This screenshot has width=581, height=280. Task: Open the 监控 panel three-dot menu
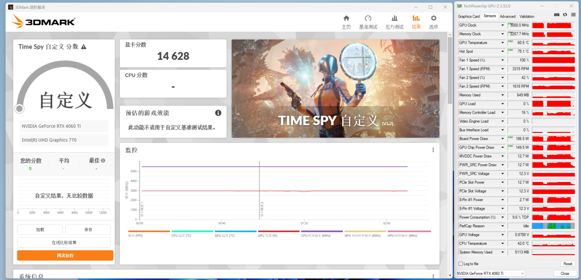(x=433, y=150)
